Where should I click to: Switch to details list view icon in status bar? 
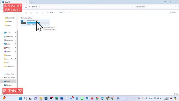[175, 94]
